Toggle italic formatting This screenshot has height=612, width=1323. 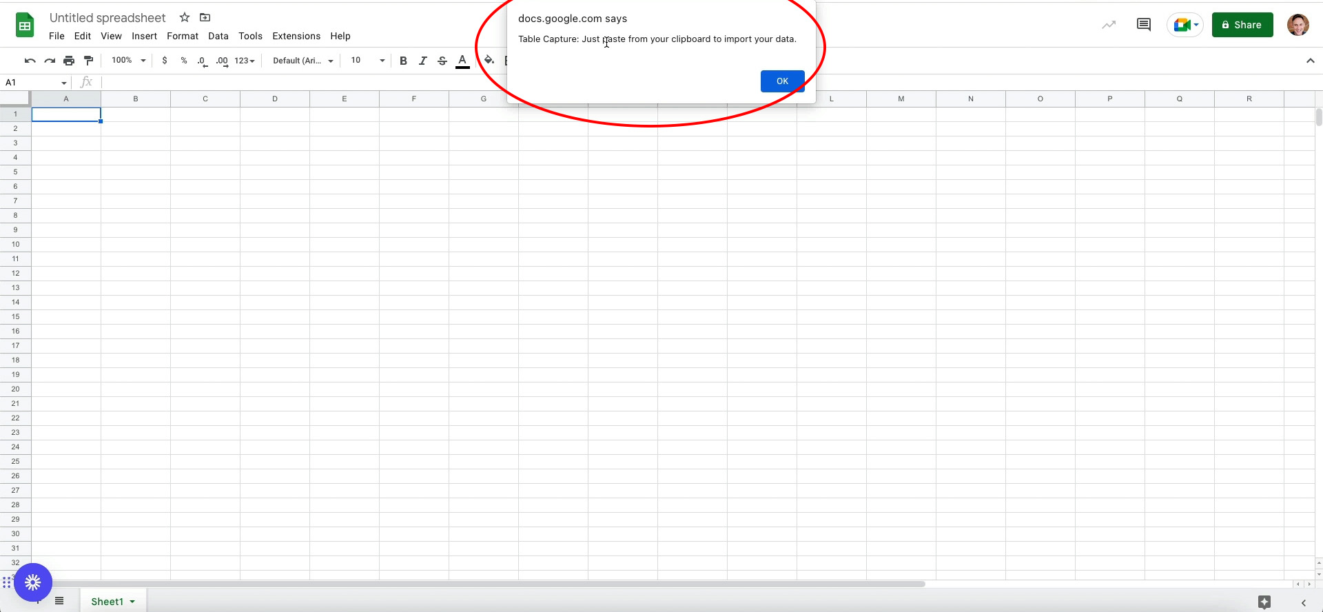(423, 61)
